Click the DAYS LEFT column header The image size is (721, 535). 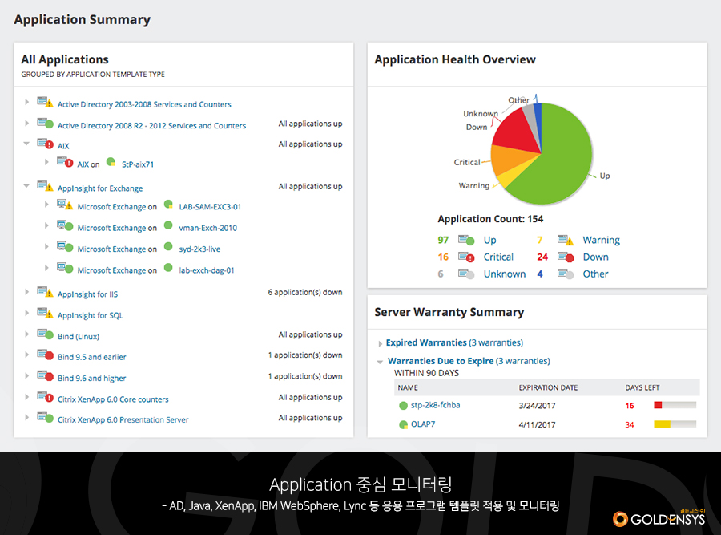pos(642,387)
